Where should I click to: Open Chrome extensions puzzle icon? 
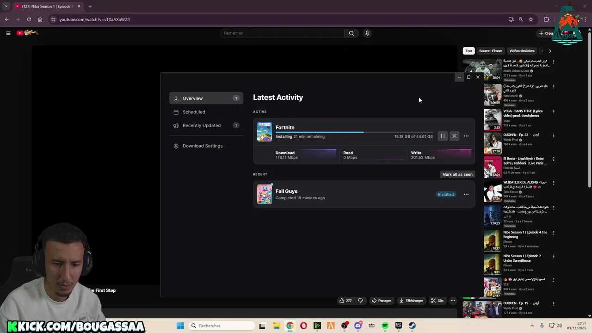click(546, 19)
